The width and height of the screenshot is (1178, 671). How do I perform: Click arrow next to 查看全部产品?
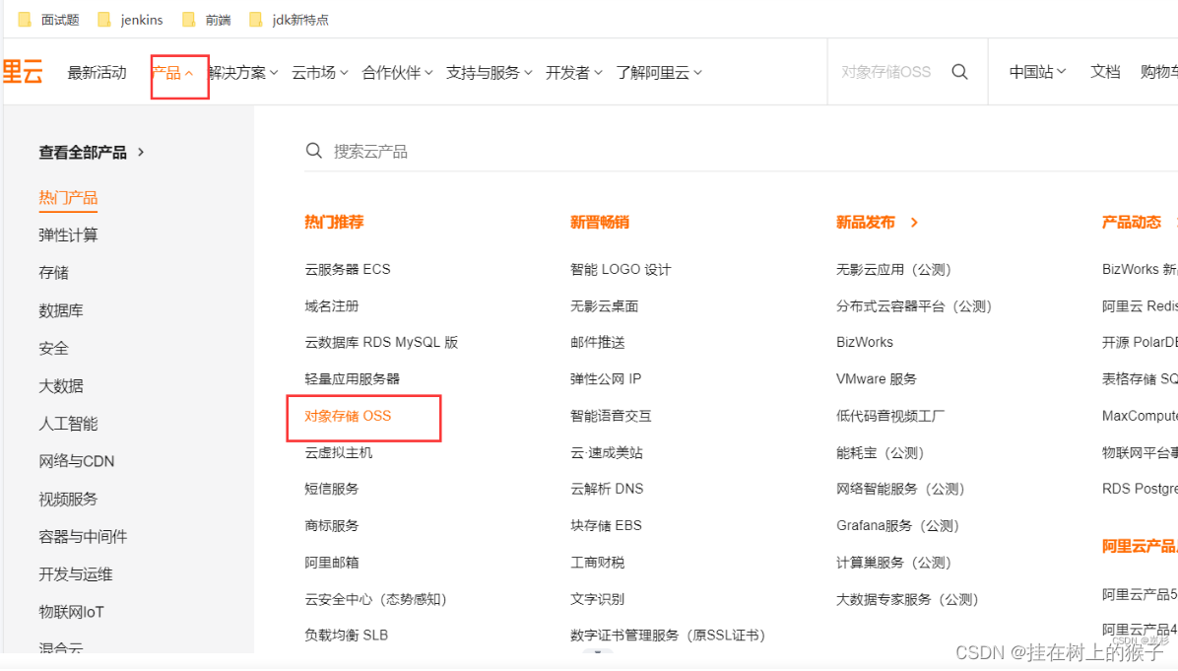[141, 153]
